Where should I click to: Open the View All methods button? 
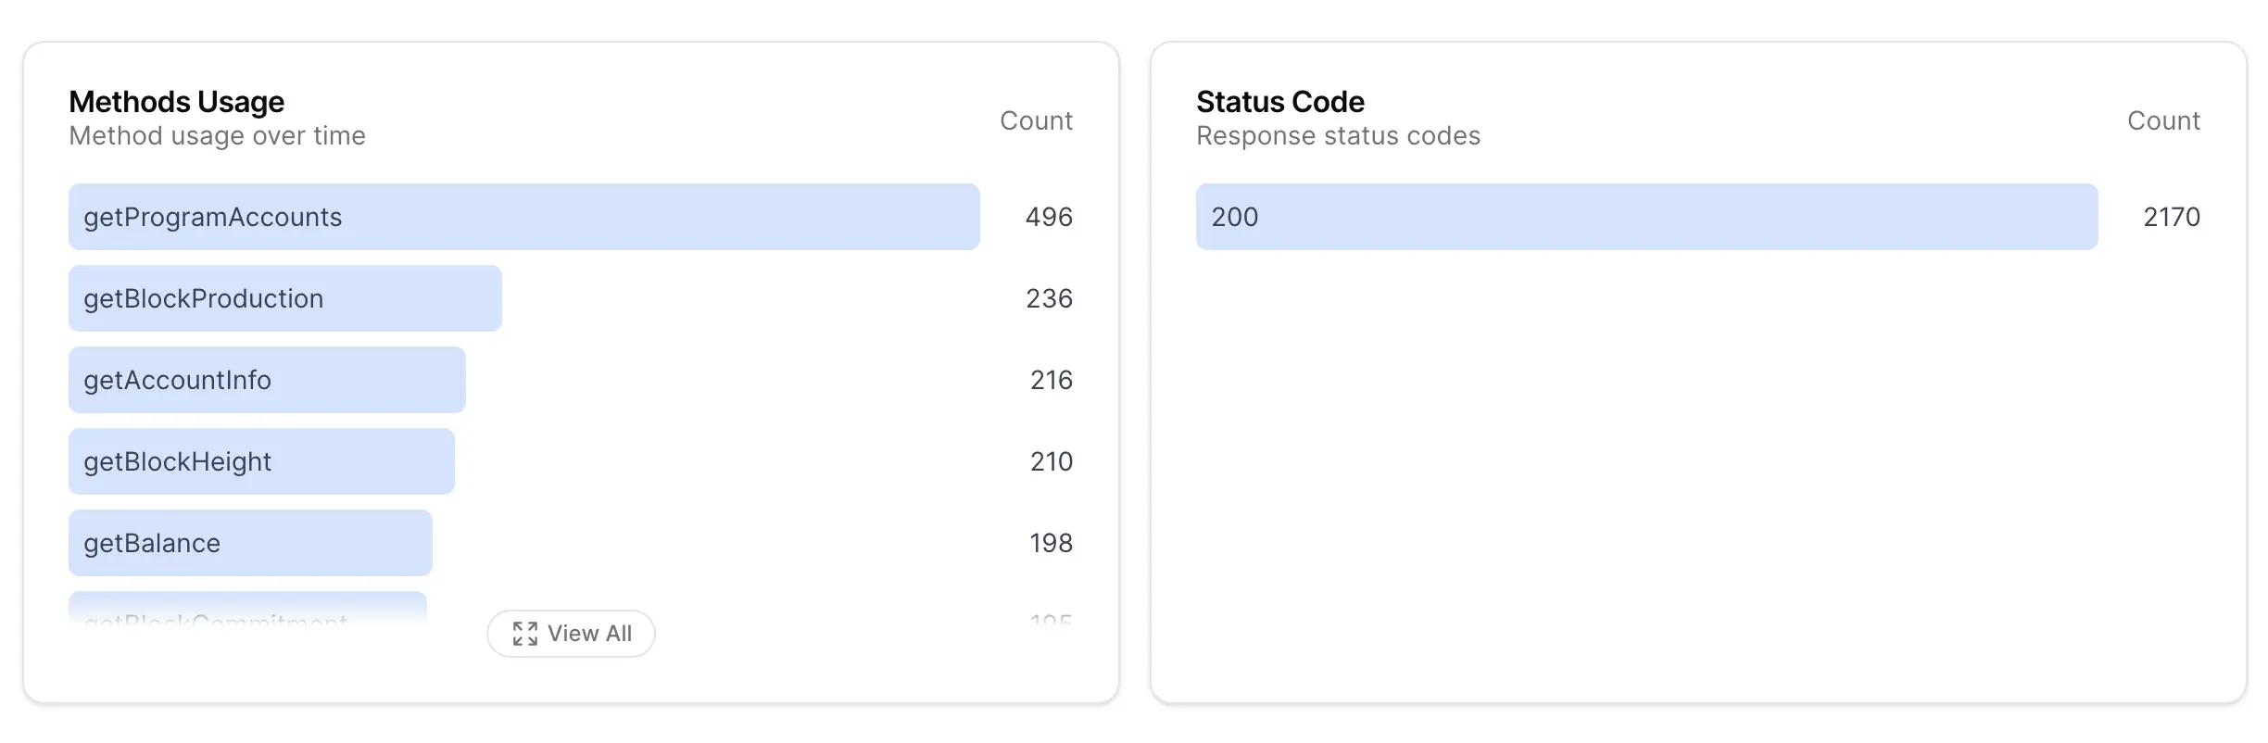[x=571, y=634]
